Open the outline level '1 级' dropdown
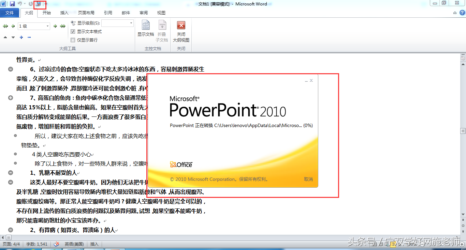Screen dimensions: 466x250 (47, 26)
